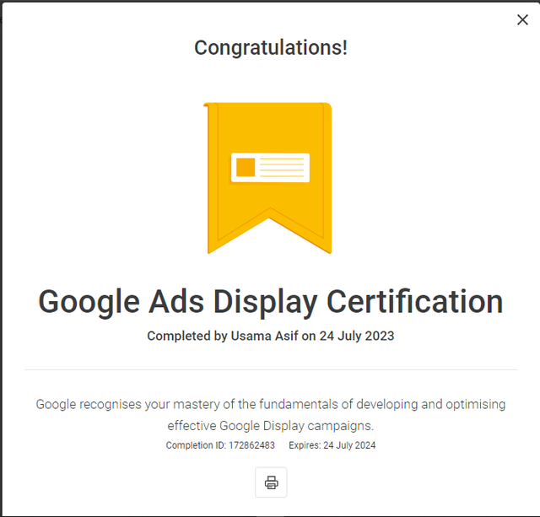Click the "Completion ID: 172862483" text
This screenshot has height=517, width=540.
[x=220, y=445]
